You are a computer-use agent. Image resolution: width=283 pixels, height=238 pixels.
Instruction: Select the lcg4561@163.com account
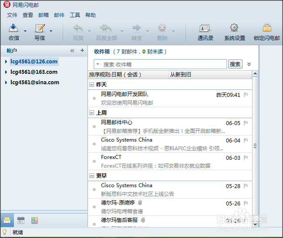pyautogui.click(x=34, y=72)
